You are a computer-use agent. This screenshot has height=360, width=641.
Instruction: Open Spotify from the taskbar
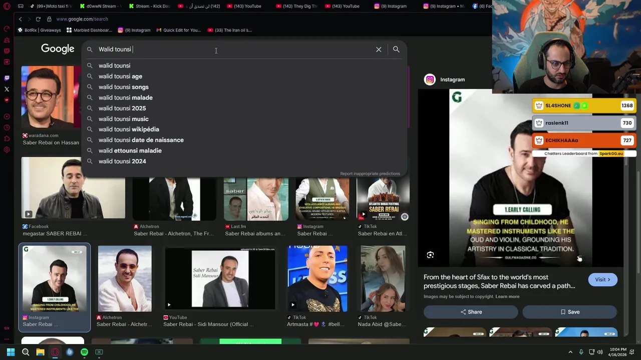[x=84, y=352]
